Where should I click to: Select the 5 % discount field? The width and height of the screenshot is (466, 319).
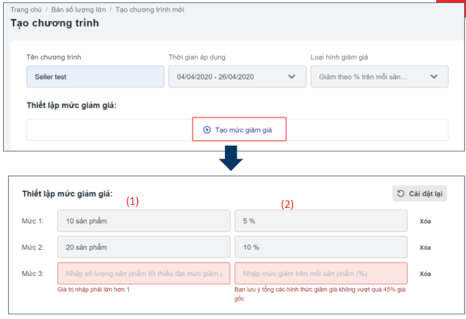[321, 222]
